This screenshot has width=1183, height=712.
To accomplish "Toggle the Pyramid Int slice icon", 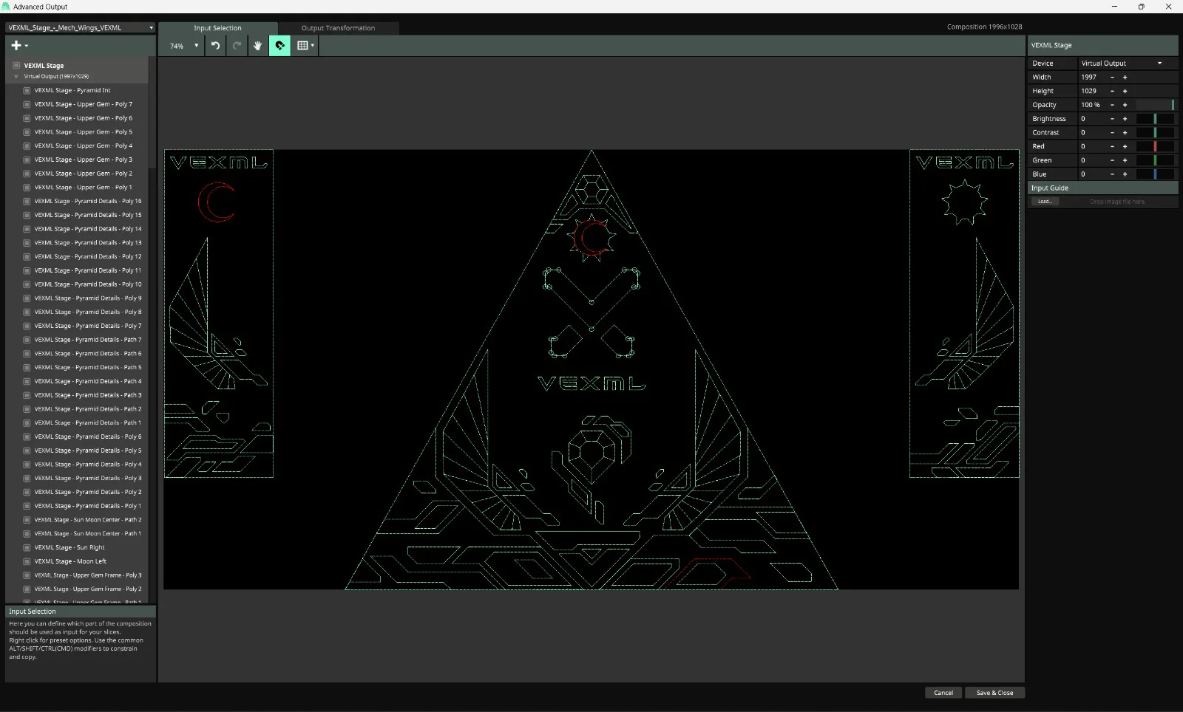I will click(x=27, y=90).
